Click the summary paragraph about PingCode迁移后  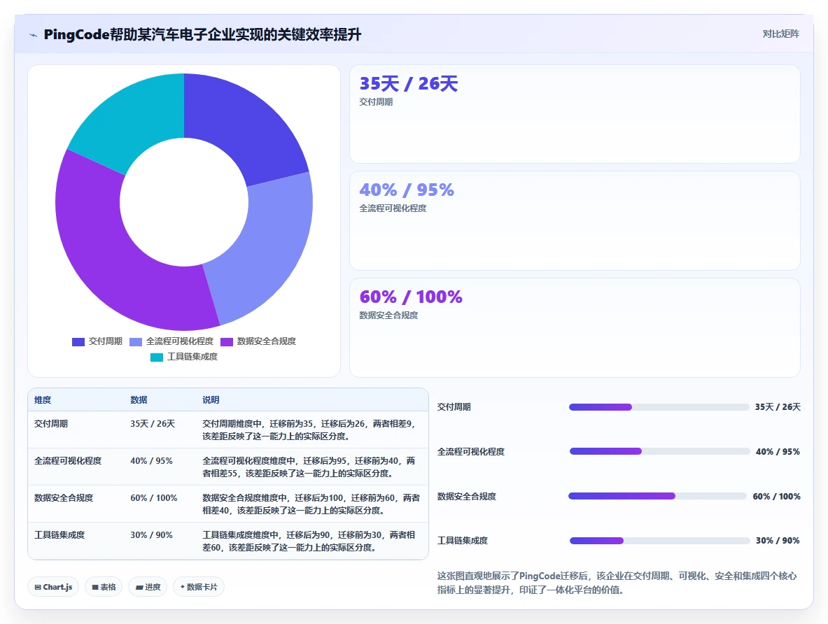(x=617, y=583)
